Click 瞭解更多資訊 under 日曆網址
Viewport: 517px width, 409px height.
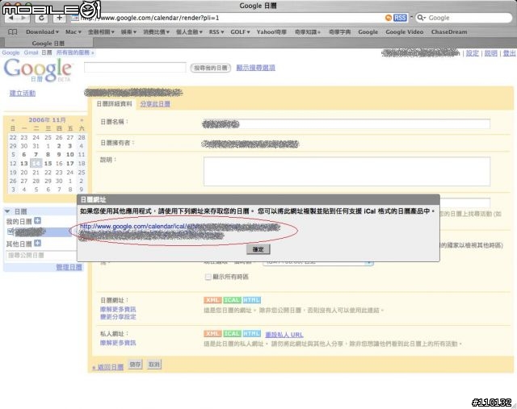[x=118, y=309]
